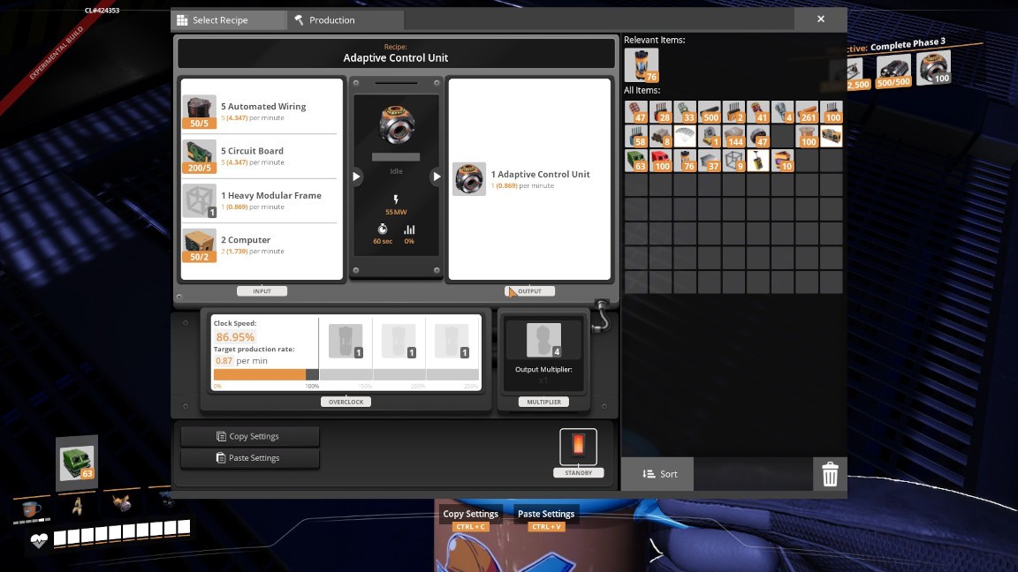
Task: Pick the power shard under Relevant Items
Action: tap(641, 65)
